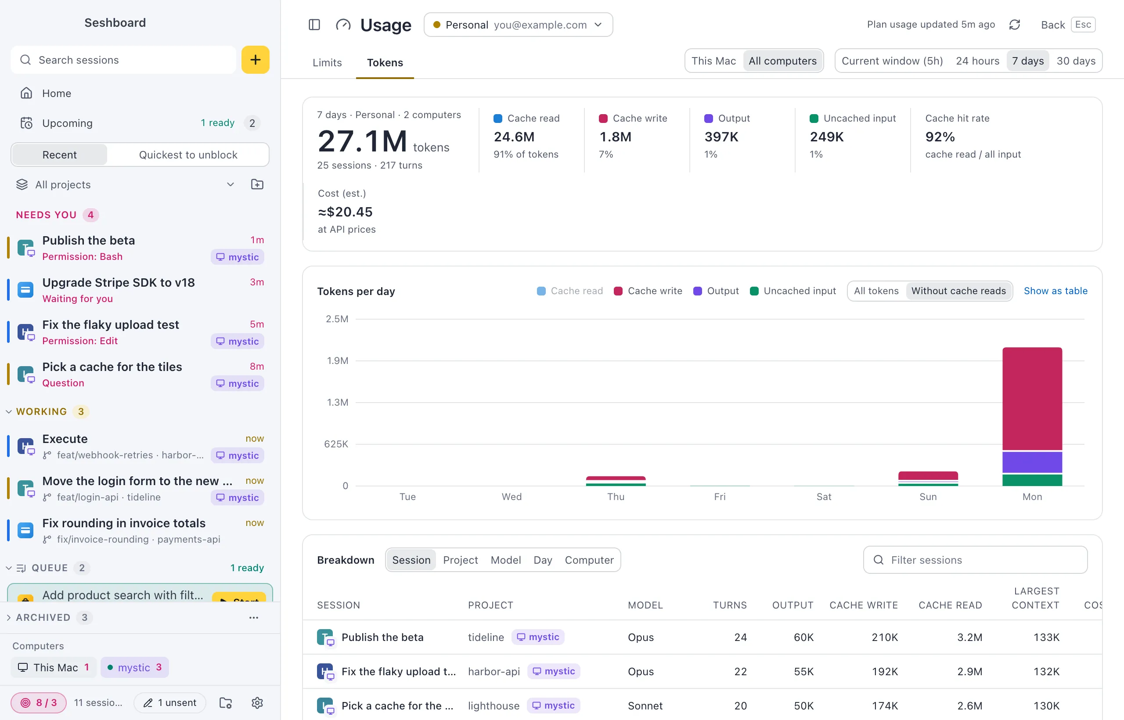Image resolution: width=1124 pixels, height=720 pixels.
Task: Click Show as table link
Action: click(1056, 291)
